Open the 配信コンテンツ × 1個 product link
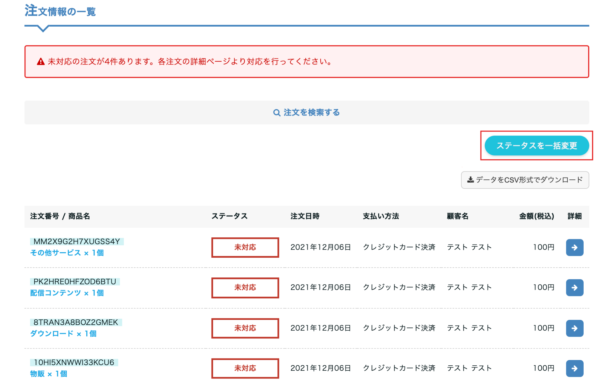This screenshot has width=612, height=386. pos(67,293)
